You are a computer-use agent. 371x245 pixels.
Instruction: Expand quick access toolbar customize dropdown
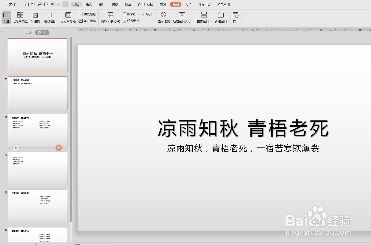(x=65, y=4)
